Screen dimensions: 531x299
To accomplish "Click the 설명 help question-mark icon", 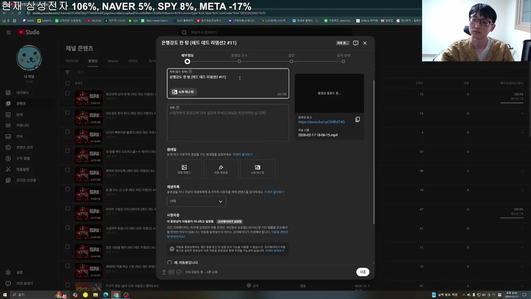I will click(x=178, y=108).
